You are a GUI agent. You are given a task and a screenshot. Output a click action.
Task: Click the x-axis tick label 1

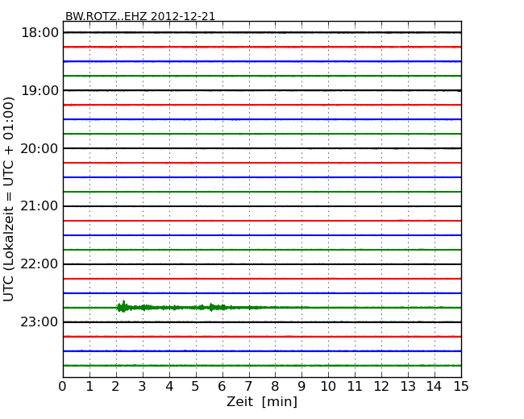89,386
